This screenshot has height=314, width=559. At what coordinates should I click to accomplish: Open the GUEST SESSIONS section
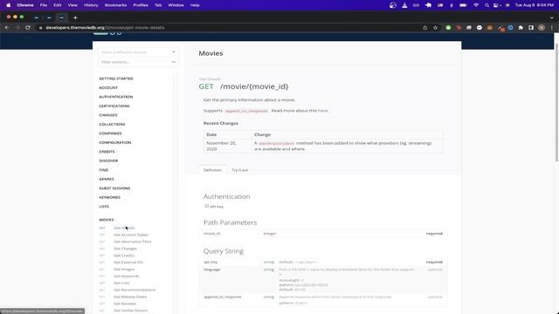(114, 188)
